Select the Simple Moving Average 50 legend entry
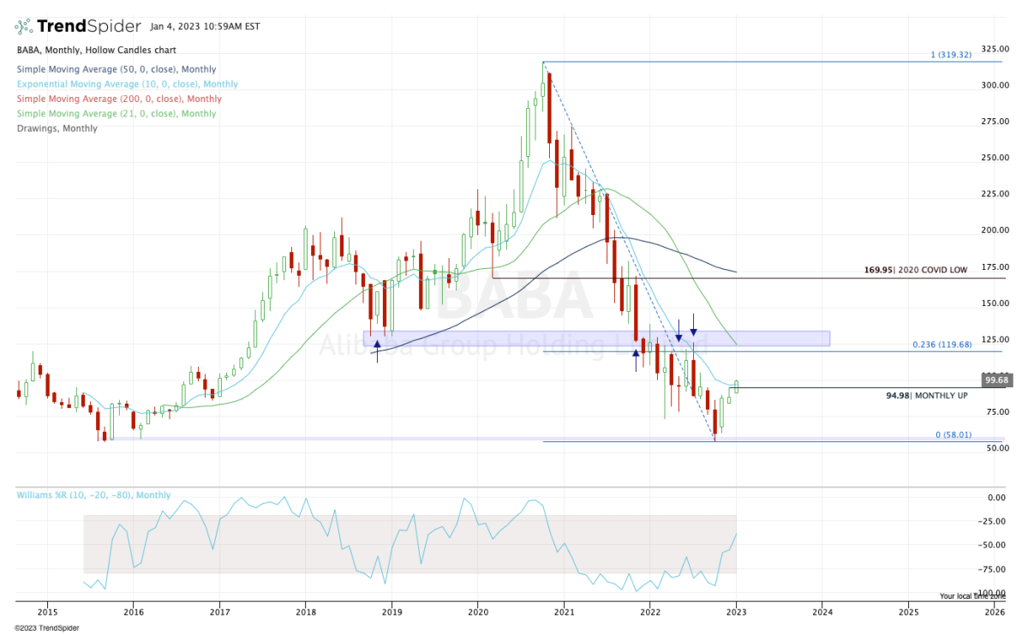1028x635 pixels. (x=116, y=69)
